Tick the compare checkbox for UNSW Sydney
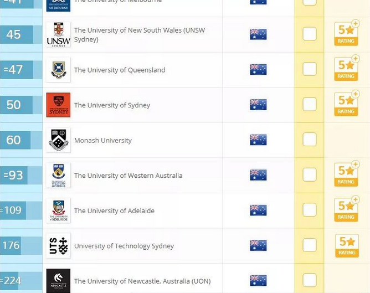 pyautogui.click(x=310, y=34)
